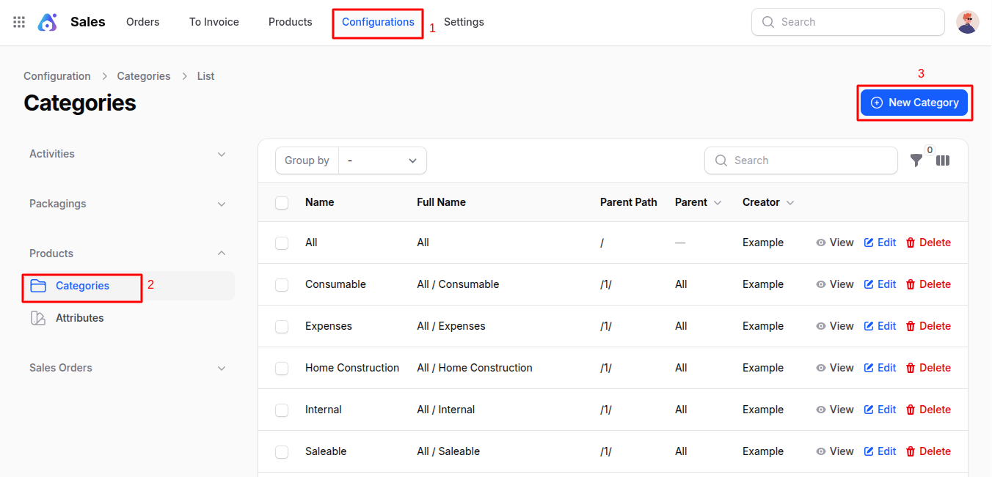Click the New Category button
Viewport: 992px width, 477px height.
click(914, 103)
